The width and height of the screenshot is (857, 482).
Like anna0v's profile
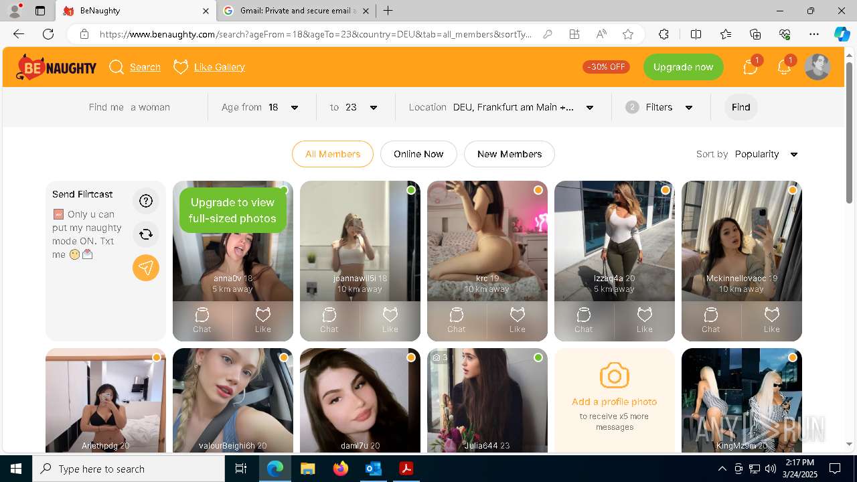263,320
